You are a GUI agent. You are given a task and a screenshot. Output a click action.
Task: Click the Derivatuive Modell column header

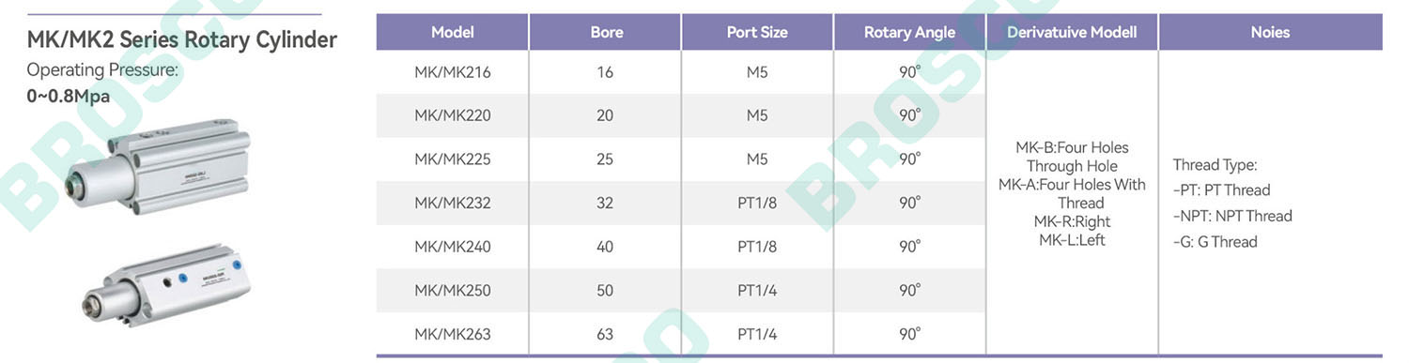coord(1072,32)
